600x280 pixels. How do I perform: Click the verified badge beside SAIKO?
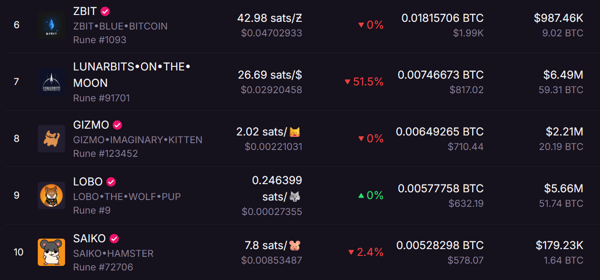point(114,239)
